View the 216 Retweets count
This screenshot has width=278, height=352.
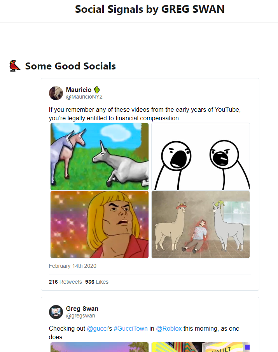pyautogui.click(x=65, y=282)
